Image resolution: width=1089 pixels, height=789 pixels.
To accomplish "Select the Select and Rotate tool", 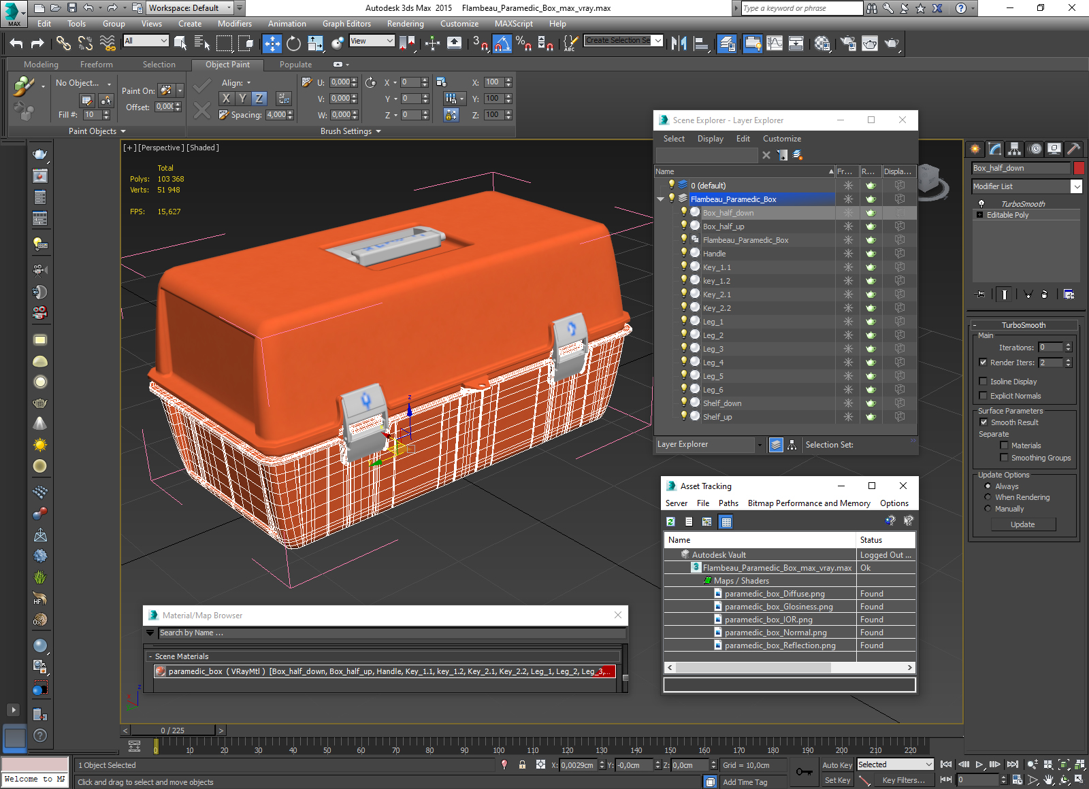I will pyautogui.click(x=293, y=44).
